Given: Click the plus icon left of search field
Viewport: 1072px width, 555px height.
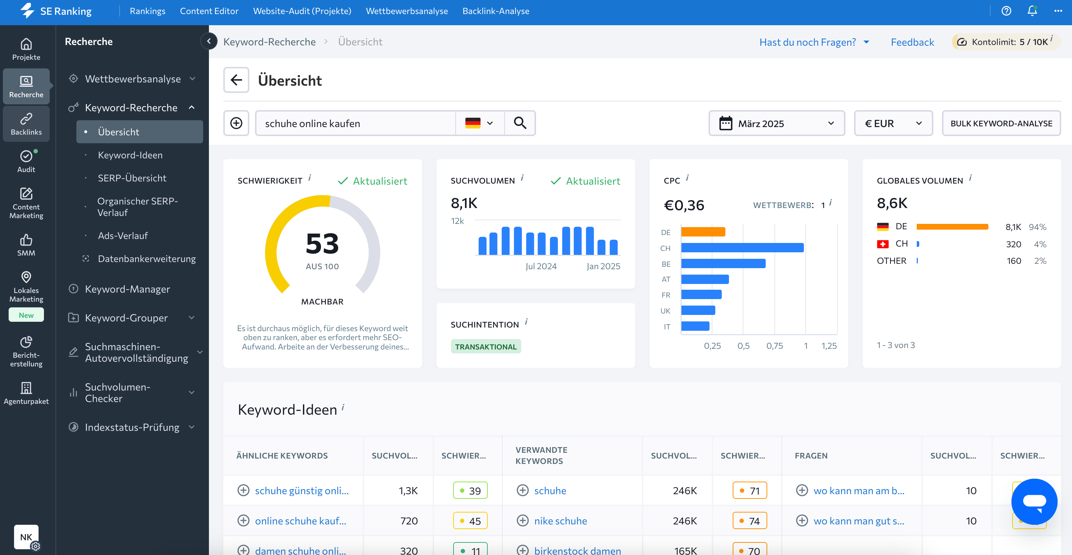Looking at the screenshot, I should click(236, 123).
